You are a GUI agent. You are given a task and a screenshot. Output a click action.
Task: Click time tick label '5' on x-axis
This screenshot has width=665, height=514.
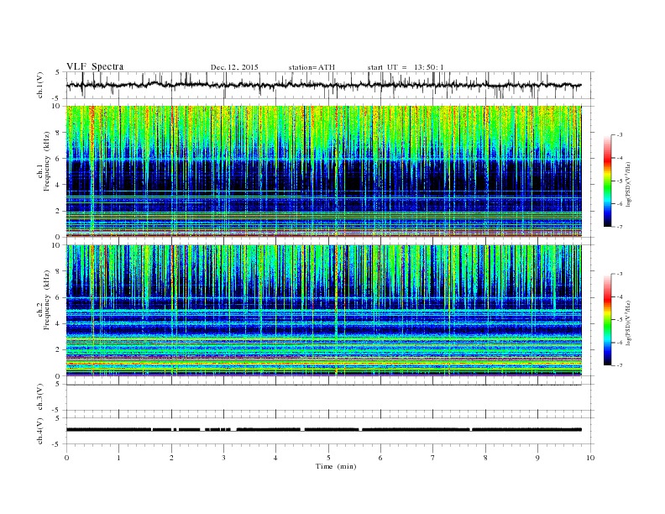pos(328,458)
